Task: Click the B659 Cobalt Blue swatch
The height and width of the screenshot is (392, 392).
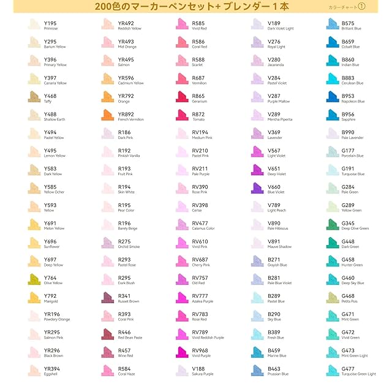Action: (x=332, y=43)
